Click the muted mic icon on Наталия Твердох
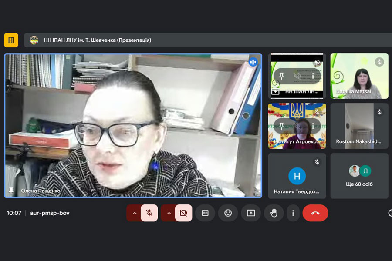This screenshot has height=261, width=392. (317, 162)
